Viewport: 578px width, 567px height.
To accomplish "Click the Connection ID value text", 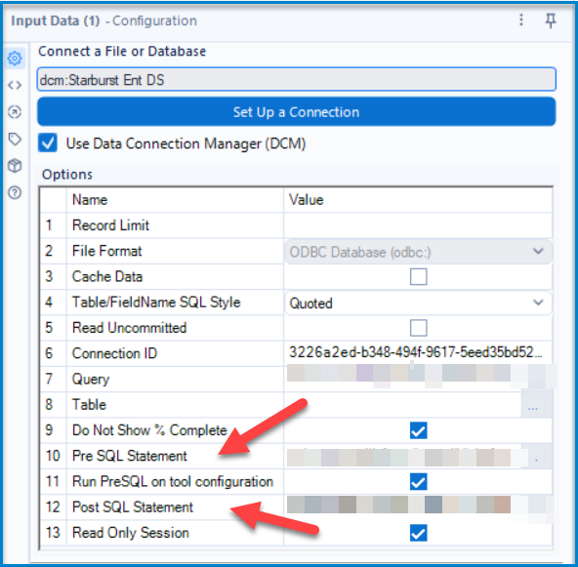I will (416, 352).
